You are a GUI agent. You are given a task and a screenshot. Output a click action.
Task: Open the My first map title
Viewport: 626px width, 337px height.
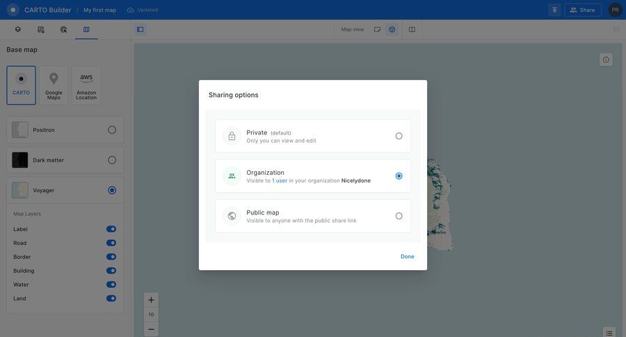coord(99,10)
